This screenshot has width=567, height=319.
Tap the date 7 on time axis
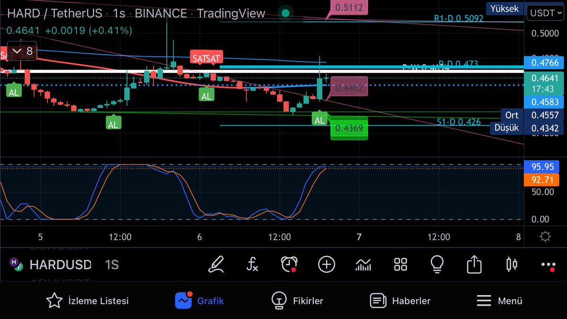click(359, 236)
